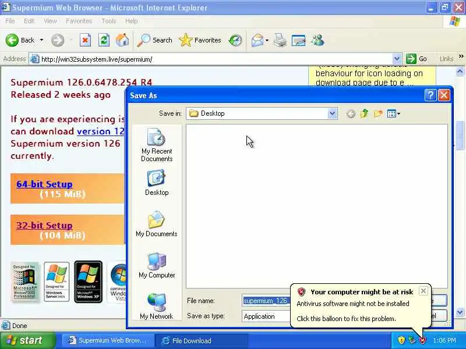The image size is (466, 349).
Task: Open the Start menu
Action: 27,340
